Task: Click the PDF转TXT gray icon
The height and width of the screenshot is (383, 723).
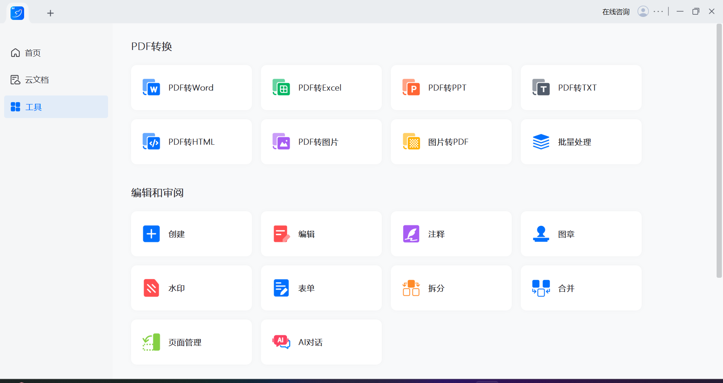Action: (x=541, y=88)
